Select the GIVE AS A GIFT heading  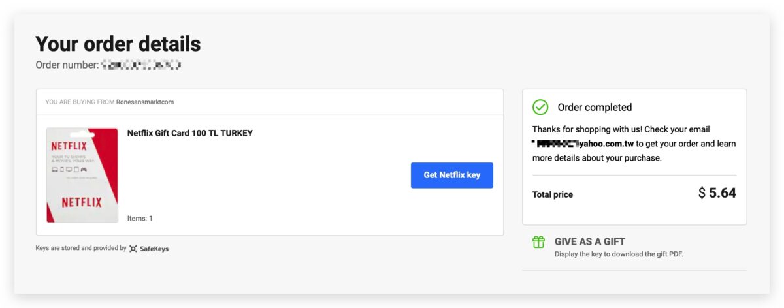pos(590,241)
